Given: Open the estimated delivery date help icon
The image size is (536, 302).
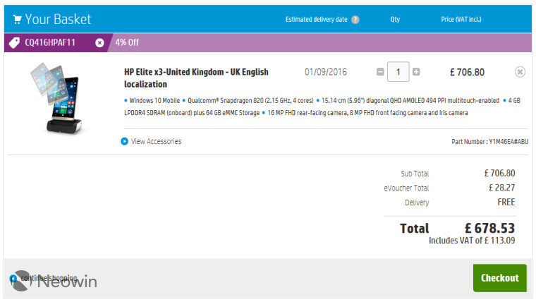Looking at the screenshot, I should click(355, 20).
